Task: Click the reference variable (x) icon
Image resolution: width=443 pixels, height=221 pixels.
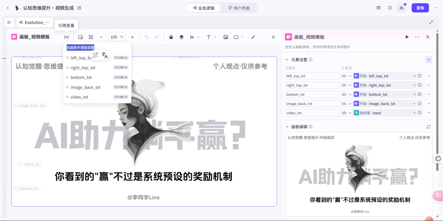Action: pos(66,37)
